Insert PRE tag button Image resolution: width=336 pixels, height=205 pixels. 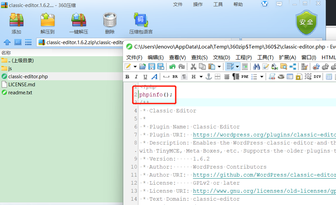pos(245,76)
